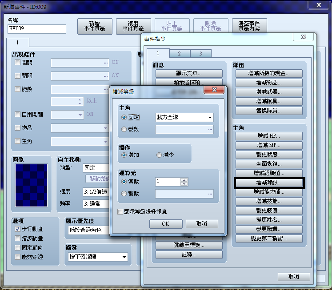This screenshot has height=290, width=332.
Task: Click the 變更職業... command
Action: (x=269, y=229)
